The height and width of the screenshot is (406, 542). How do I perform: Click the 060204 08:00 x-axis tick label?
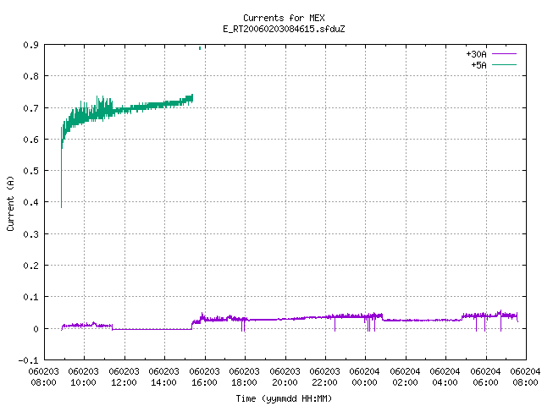coord(525,377)
